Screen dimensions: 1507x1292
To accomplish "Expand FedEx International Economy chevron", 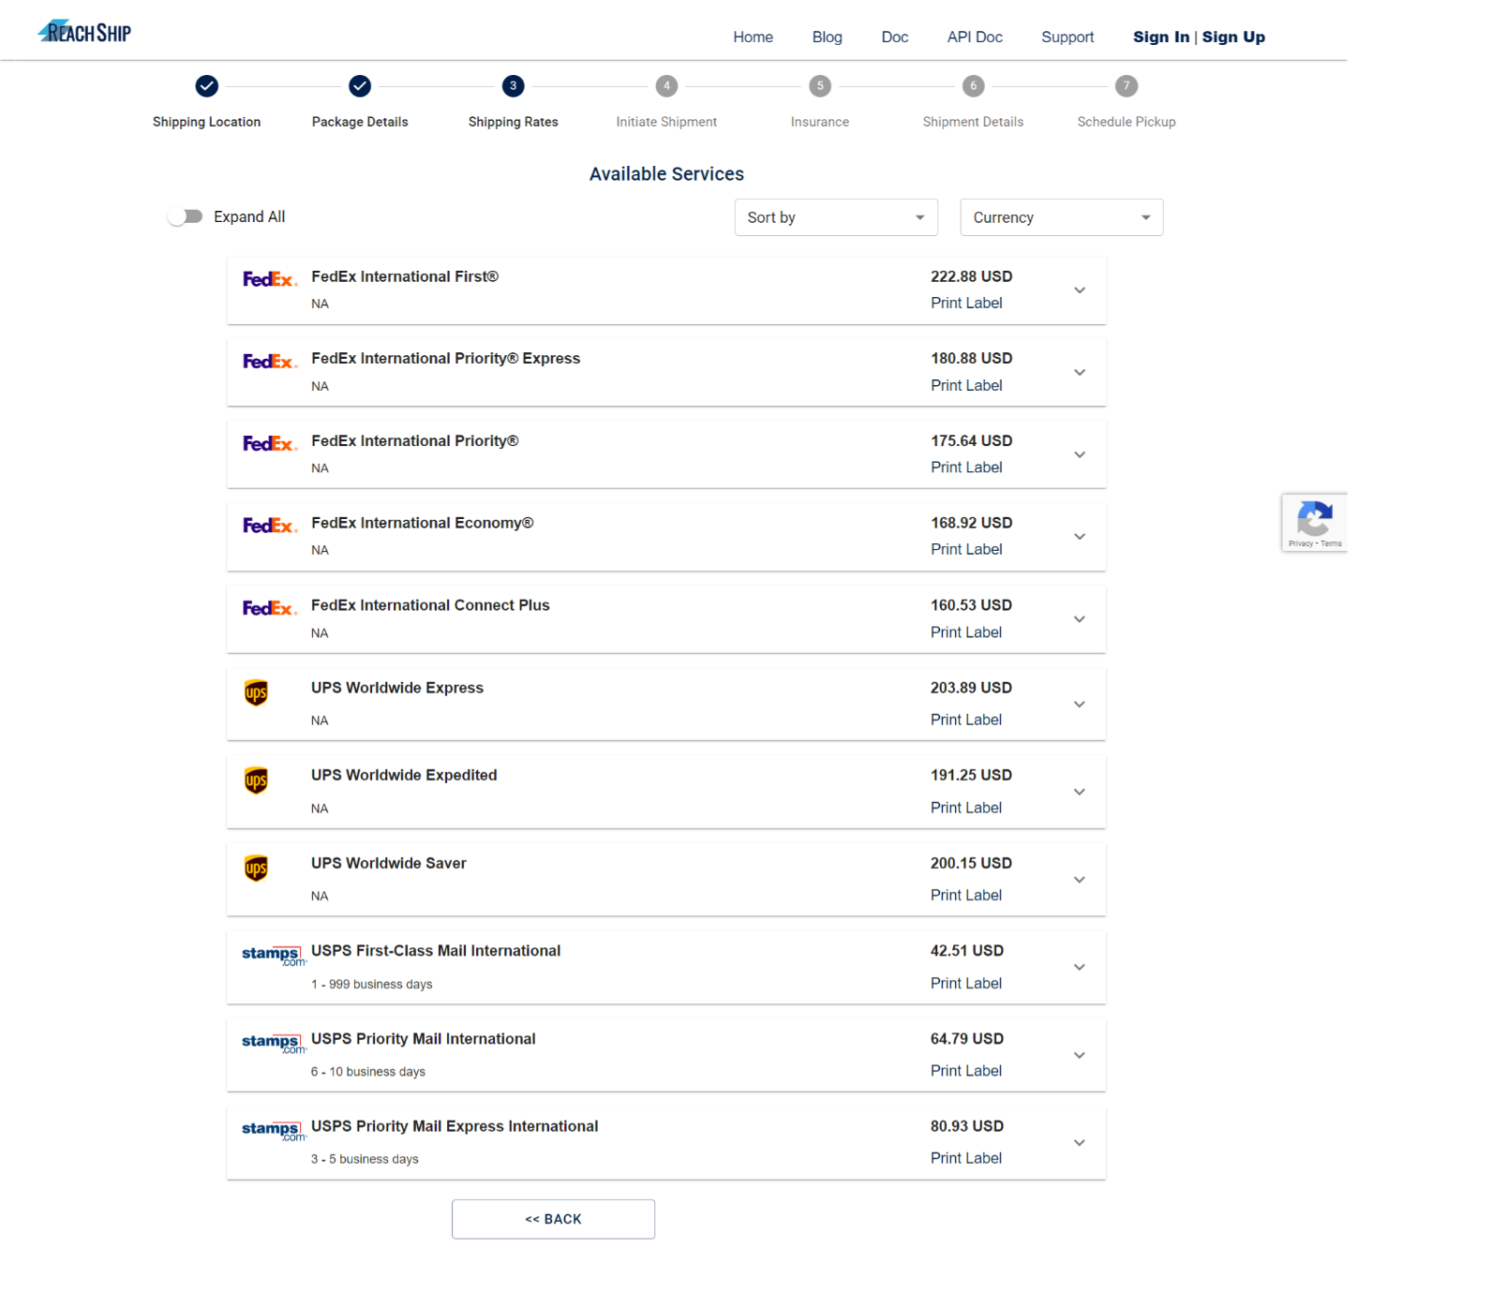I will pos(1080,537).
